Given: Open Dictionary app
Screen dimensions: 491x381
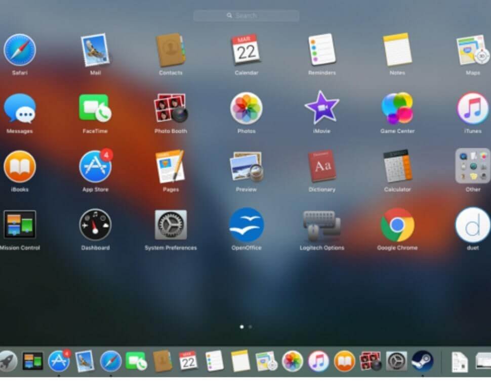Looking at the screenshot, I should (x=322, y=167).
